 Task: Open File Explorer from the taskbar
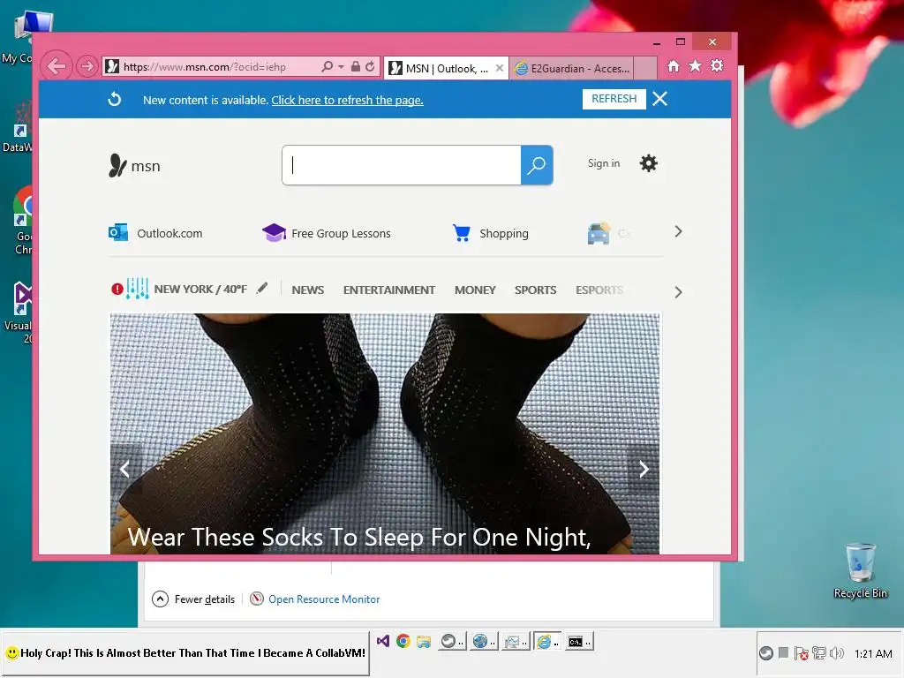(x=424, y=641)
